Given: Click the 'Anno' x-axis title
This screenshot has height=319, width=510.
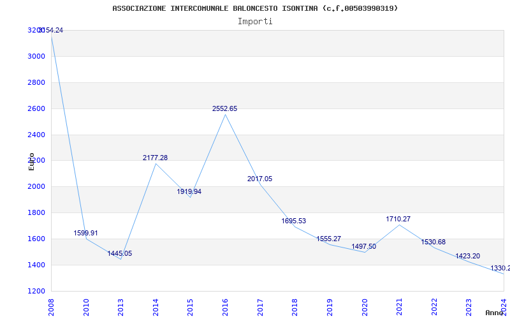Looking at the screenshot, I should click(494, 313).
